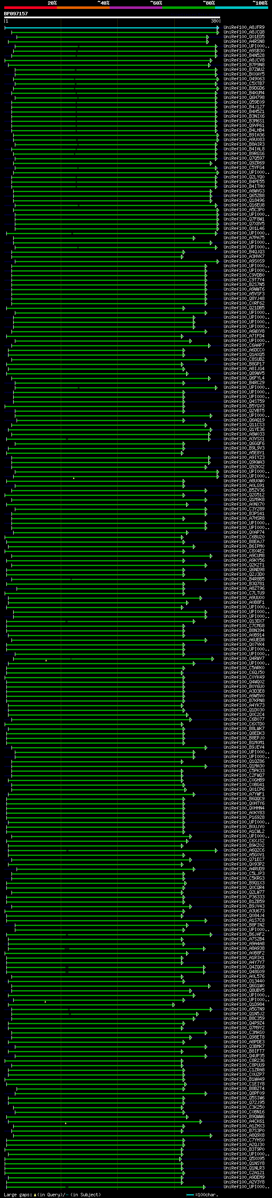Click the red ~20% identity color band
The width and height of the screenshot is (272, 1198).
tap(30, 8)
